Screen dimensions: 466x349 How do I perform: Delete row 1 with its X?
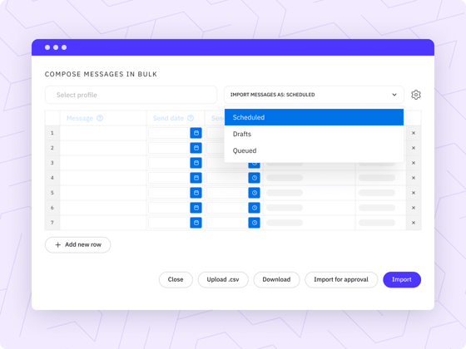[414, 133]
